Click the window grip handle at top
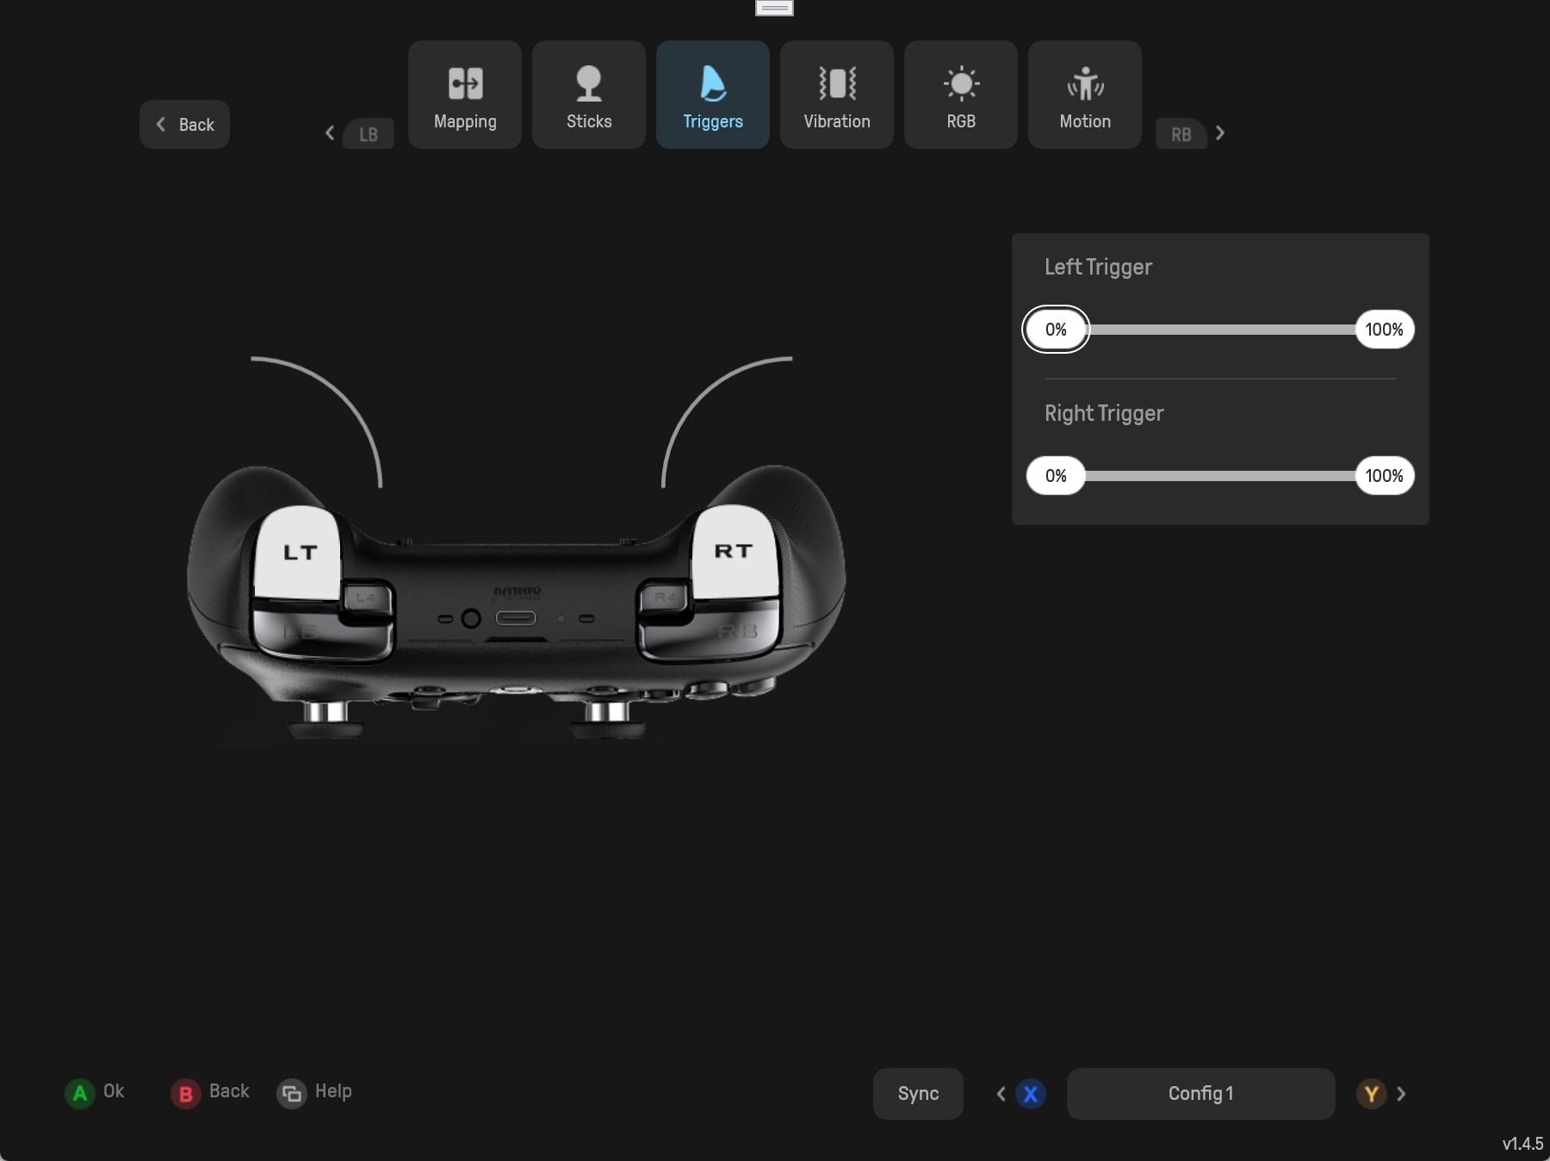1550x1161 pixels. click(774, 8)
